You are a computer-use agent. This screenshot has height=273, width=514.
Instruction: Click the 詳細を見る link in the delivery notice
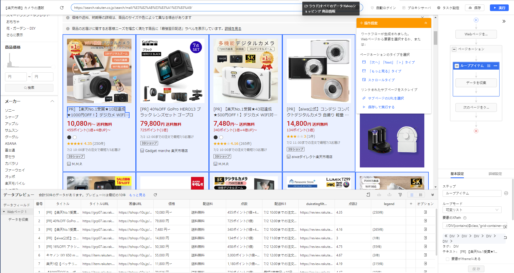233,29
